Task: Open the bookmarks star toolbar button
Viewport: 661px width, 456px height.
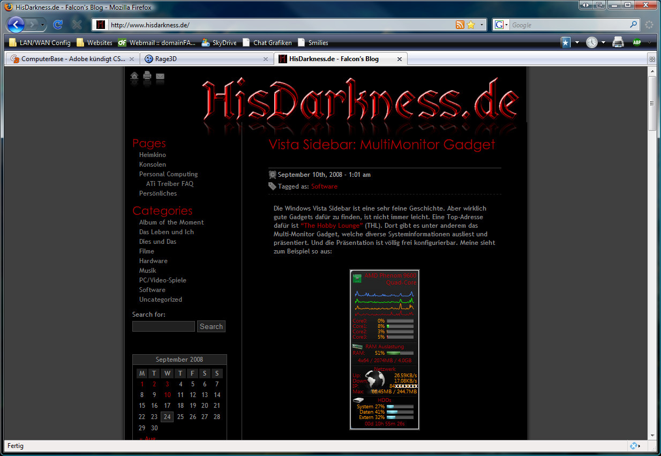Action: click(566, 43)
